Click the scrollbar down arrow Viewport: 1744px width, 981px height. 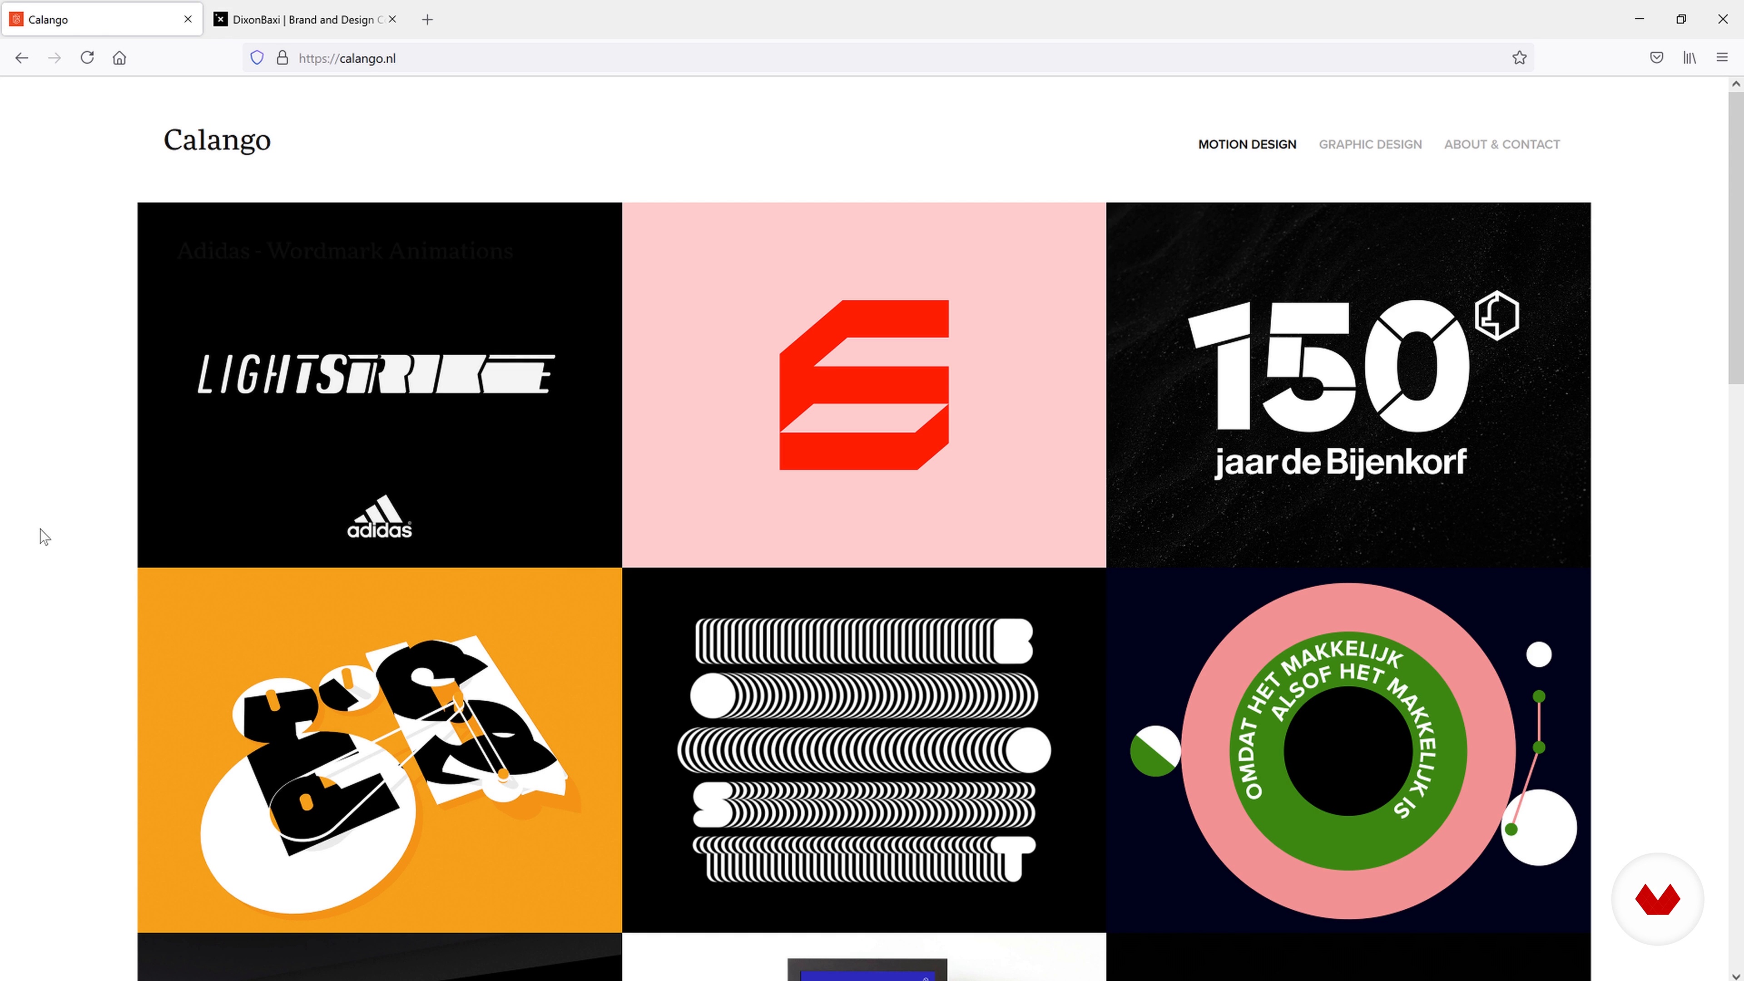(x=1735, y=976)
